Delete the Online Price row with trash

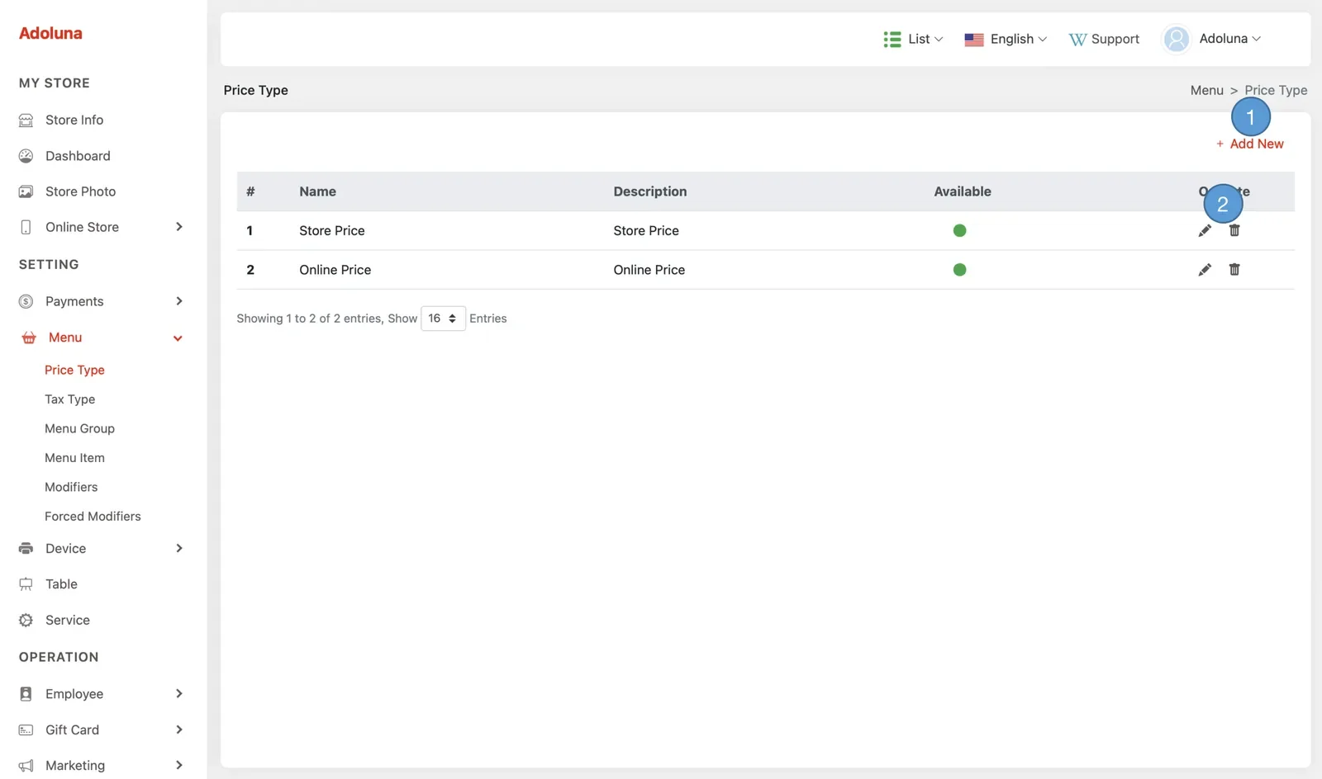[x=1234, y=270]
